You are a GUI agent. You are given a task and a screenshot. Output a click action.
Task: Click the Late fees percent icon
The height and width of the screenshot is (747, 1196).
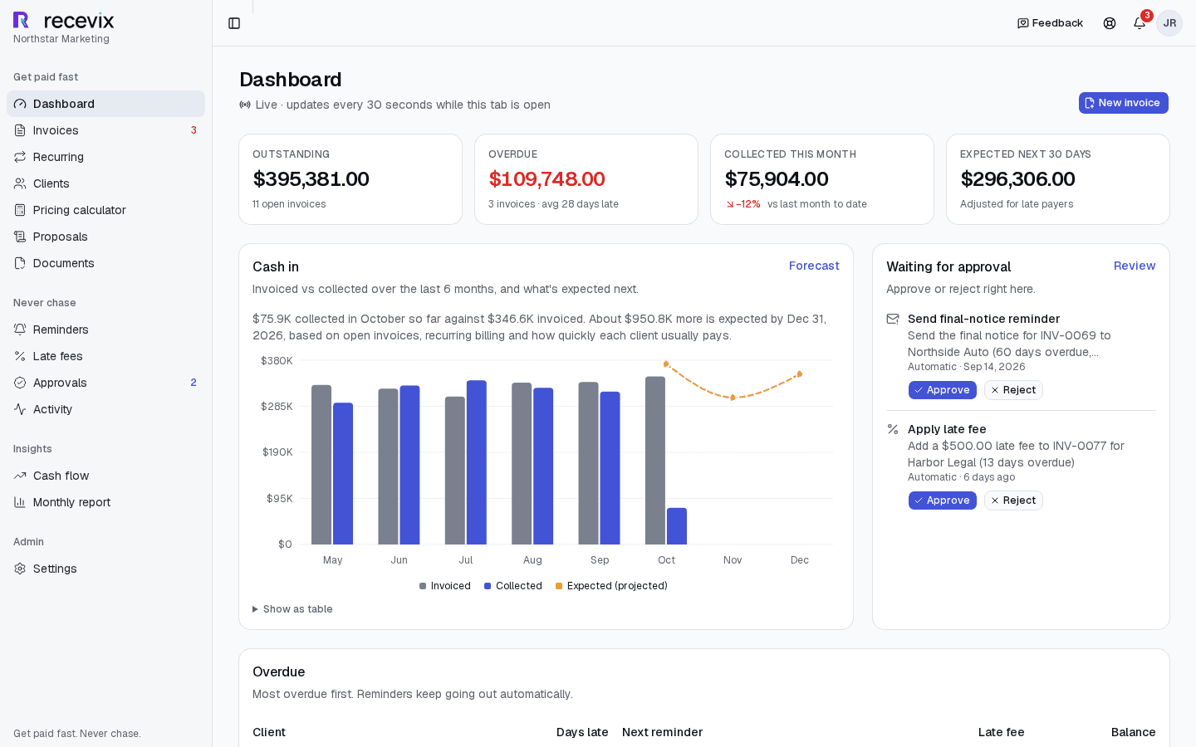(20, 356)
